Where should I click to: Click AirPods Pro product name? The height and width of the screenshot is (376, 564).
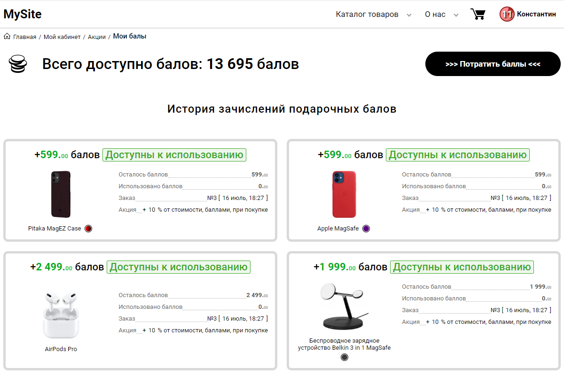pyautogui.click(x=61, y=349)
